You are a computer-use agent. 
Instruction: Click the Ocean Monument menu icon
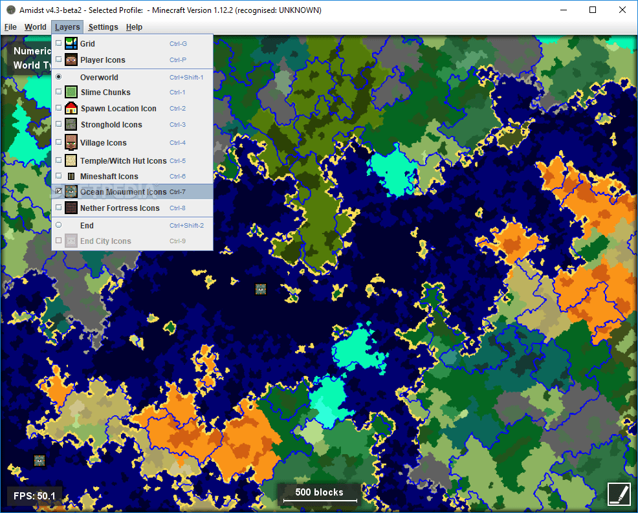[71, 191]
